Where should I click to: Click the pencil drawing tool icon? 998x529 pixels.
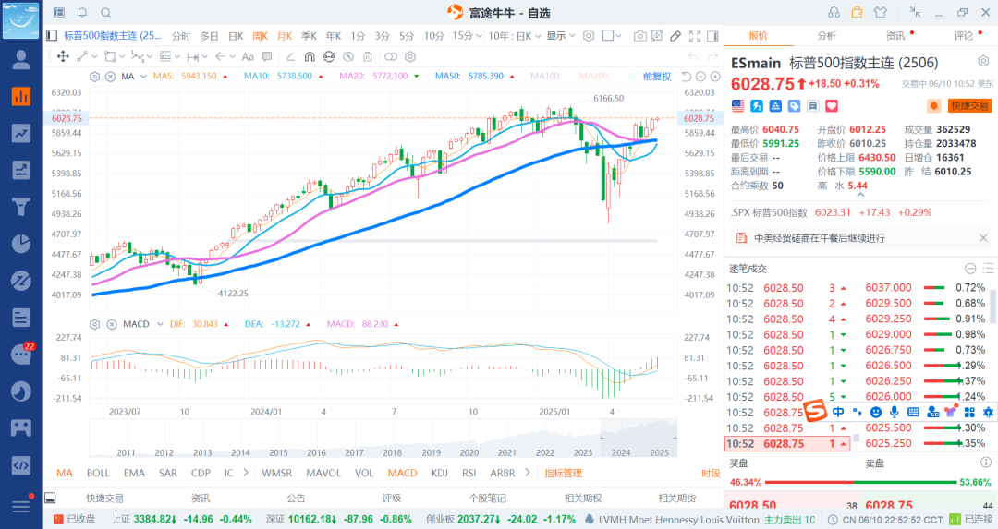[675, 36]
